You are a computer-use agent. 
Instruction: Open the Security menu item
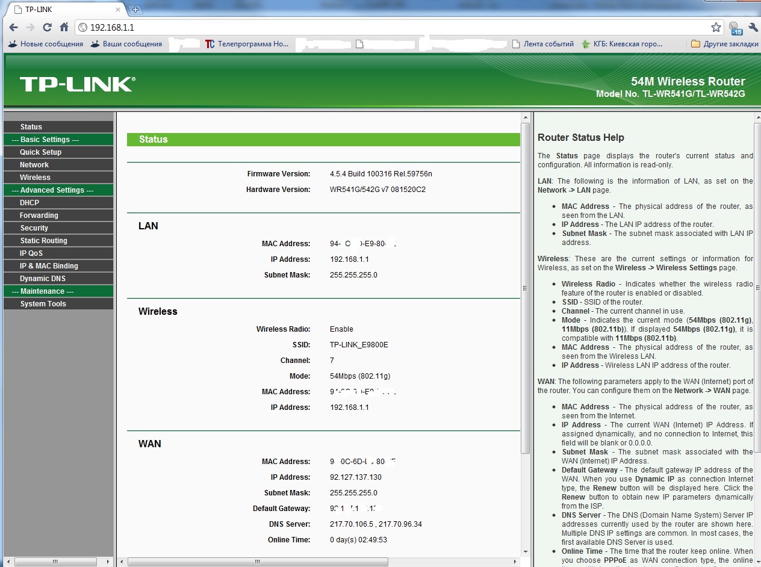58,228
